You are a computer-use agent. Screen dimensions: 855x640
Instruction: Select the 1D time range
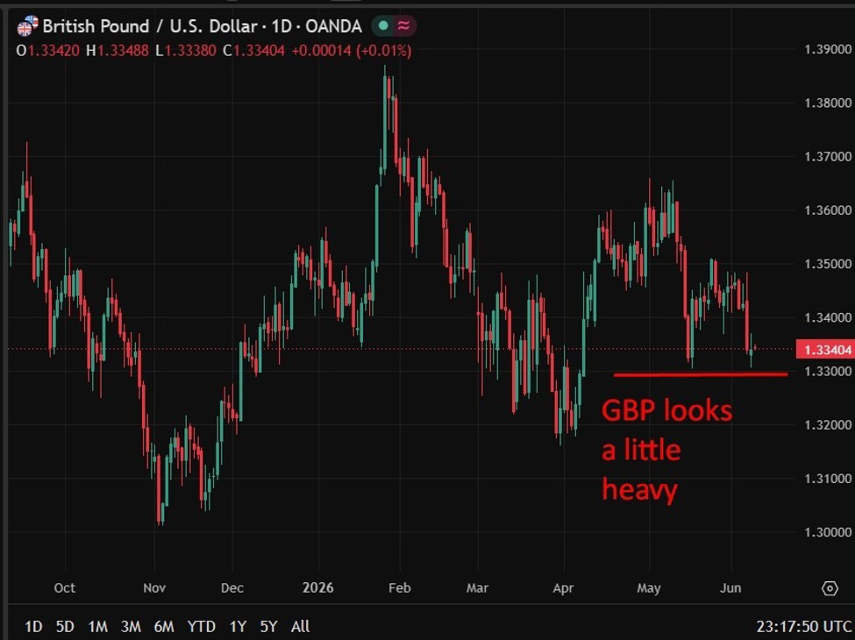[x=34, y=626]
